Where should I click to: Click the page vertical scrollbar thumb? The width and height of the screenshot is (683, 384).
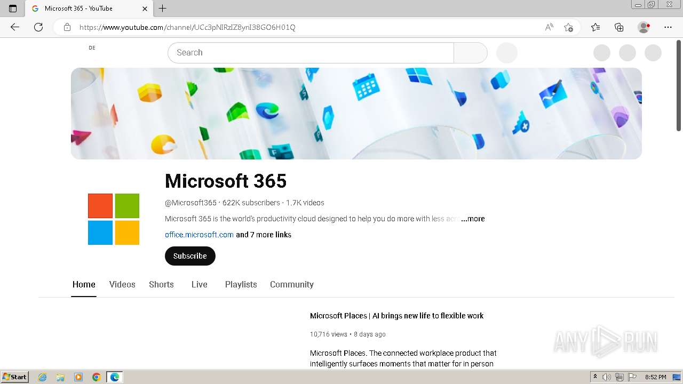point(679,85)
